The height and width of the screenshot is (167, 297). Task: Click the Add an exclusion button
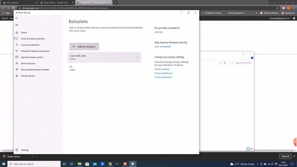tap(84, 46)
